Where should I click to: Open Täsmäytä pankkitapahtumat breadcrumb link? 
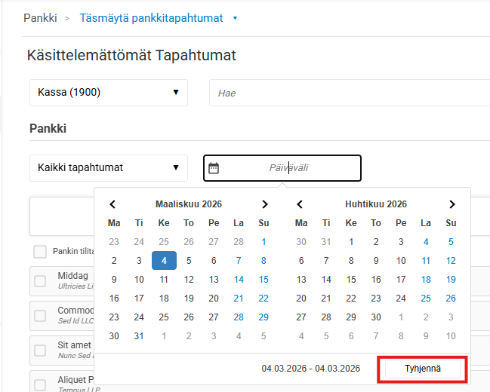tap(151, 17)
